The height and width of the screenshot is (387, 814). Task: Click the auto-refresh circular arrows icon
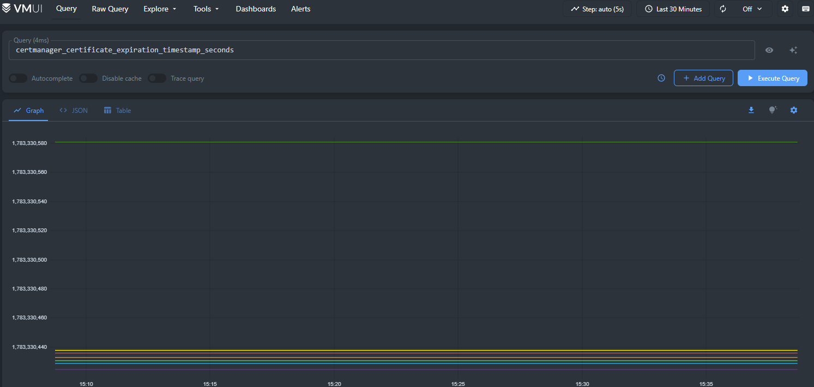coord(723,9)
